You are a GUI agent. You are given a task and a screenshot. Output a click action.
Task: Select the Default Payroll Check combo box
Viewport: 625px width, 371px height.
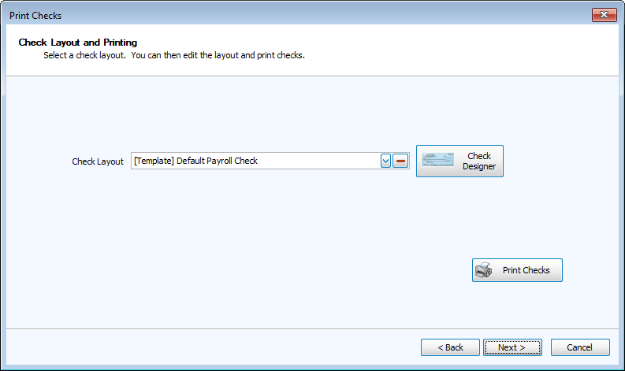pyautogui.click(x=256, y=161)
